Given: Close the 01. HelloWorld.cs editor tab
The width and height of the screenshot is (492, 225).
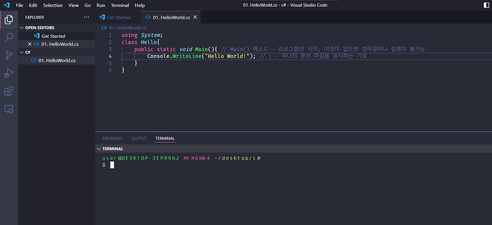Looking at the screenshot, I should [x=195, y=18].
